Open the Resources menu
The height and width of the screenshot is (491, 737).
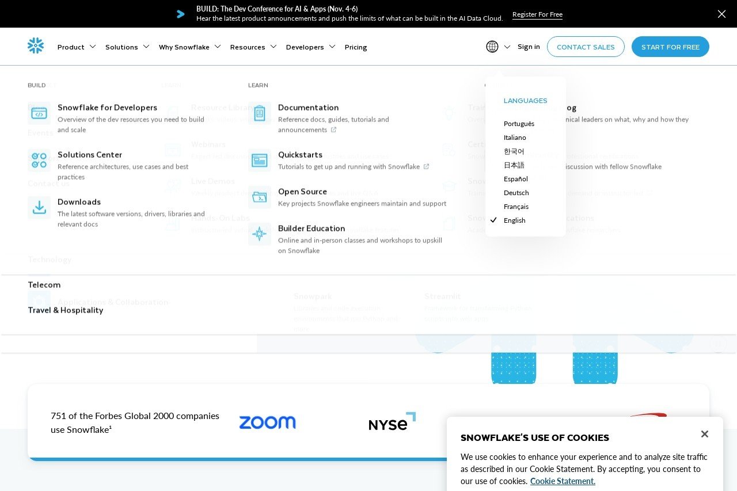(248, 47)
